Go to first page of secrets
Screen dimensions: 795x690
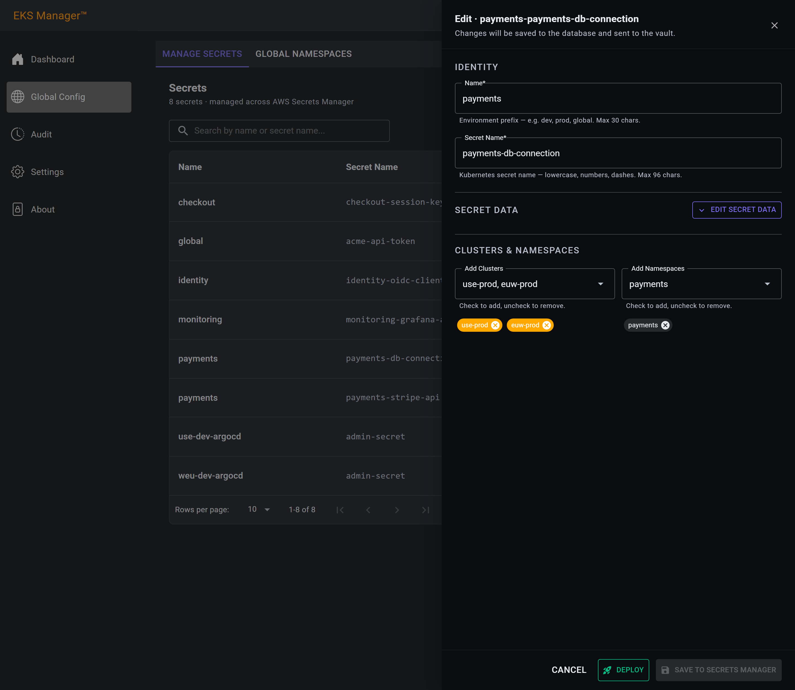pos(340,510)
